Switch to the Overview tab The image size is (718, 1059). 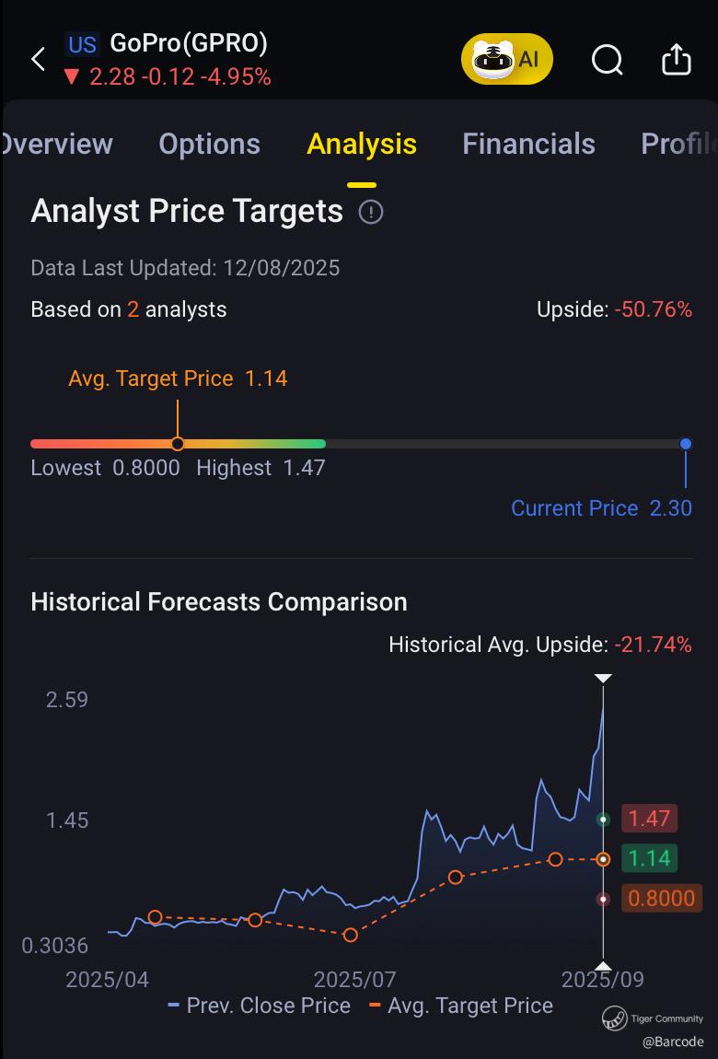[x=57, y=144]
